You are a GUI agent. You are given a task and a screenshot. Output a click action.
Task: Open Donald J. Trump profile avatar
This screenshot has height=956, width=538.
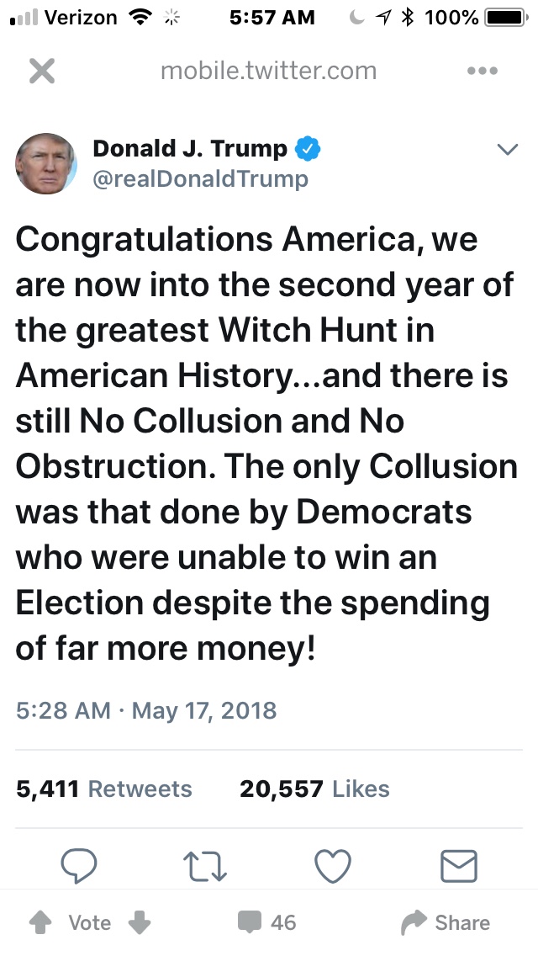pos(46,163)
